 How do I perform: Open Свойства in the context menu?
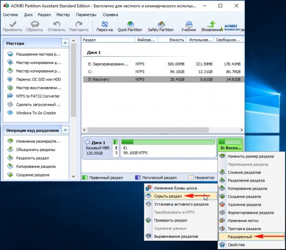coord(251,245)
